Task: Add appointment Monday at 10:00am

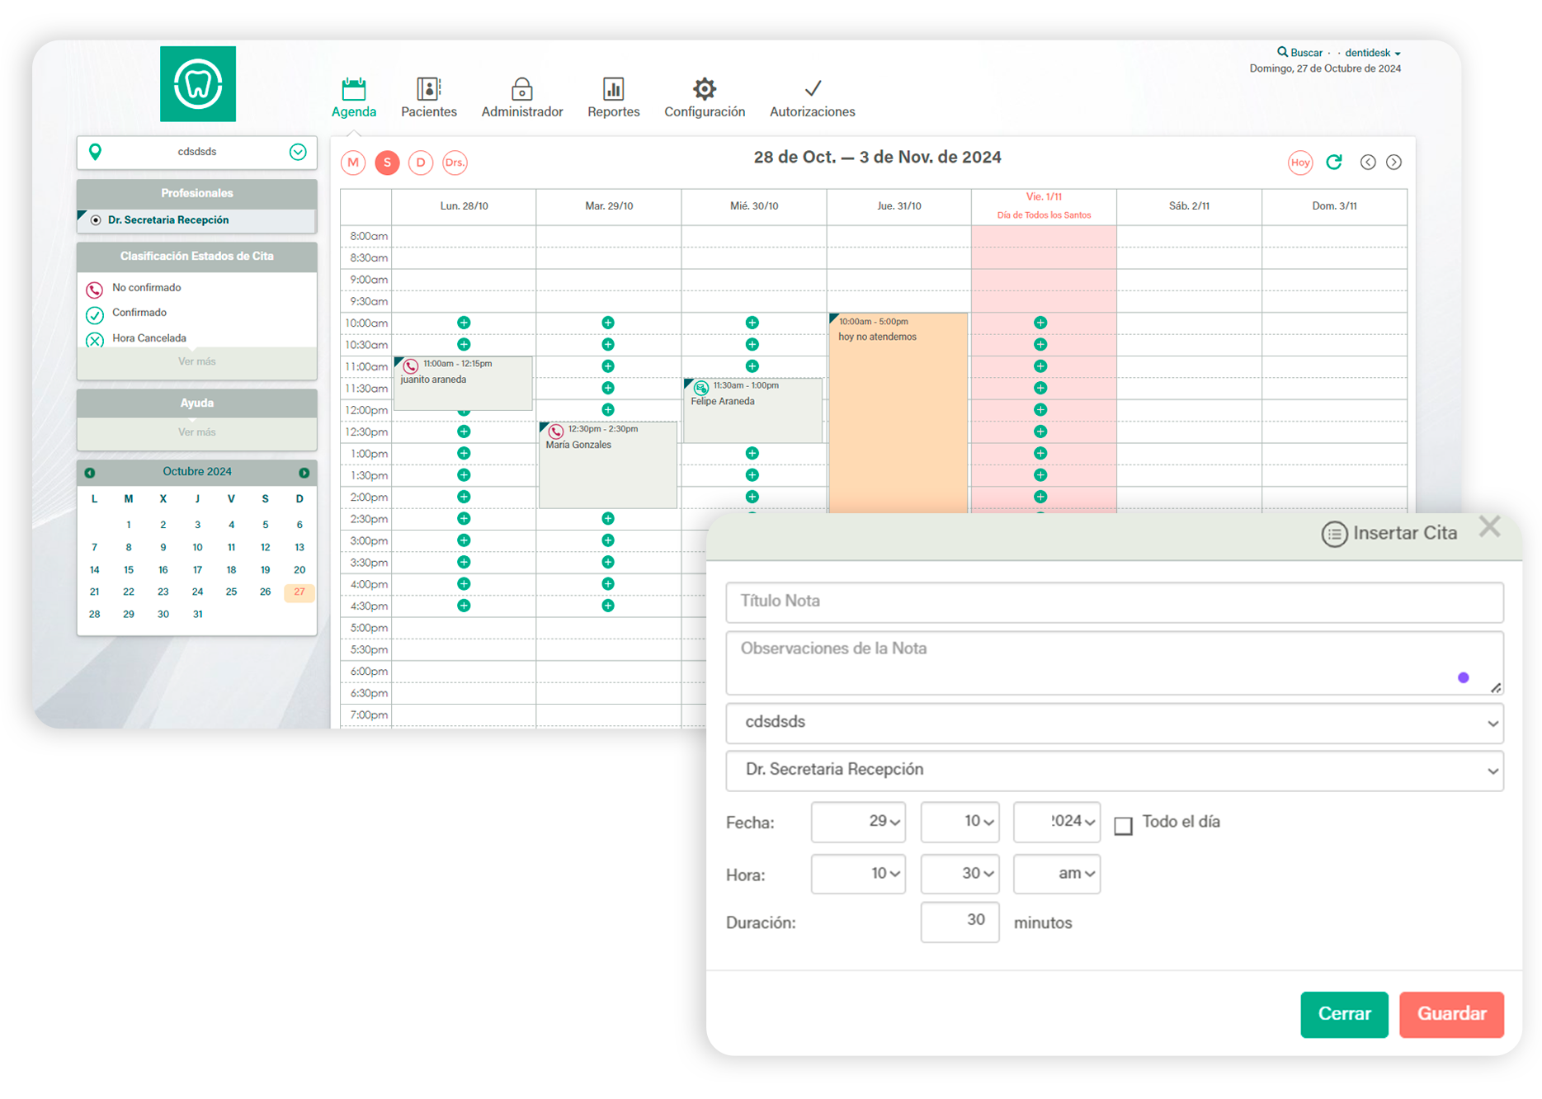Action: (x=464, y=323)
